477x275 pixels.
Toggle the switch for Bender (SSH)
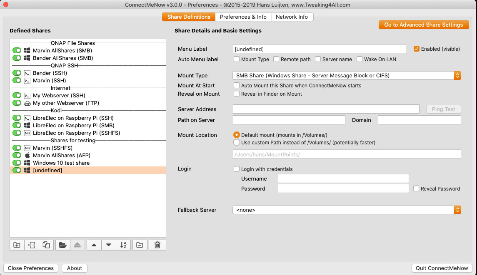click(17, 73)
